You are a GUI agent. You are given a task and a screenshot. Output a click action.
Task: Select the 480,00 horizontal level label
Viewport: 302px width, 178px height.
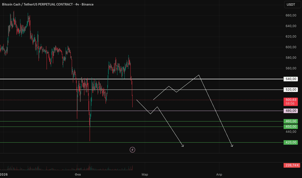tap(291, 111)
